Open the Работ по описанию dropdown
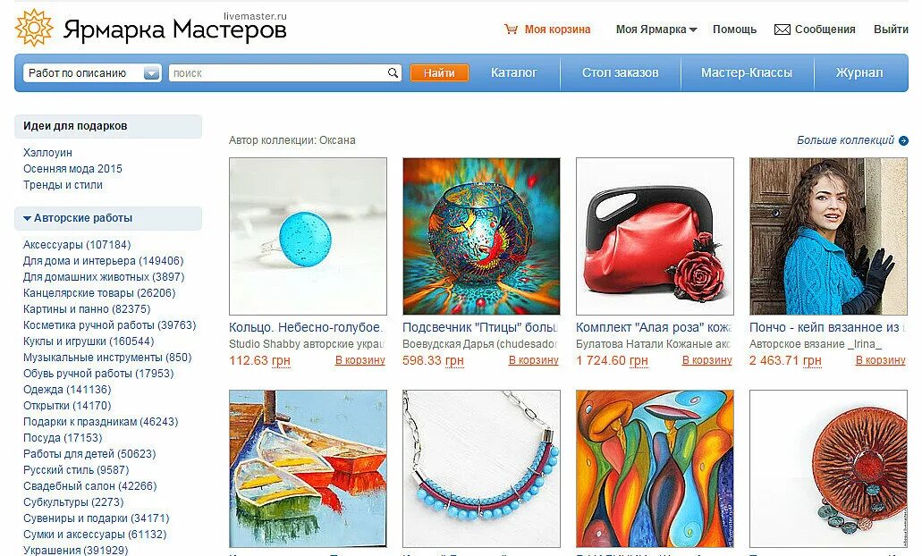The image size is (922, 556). 92,73
